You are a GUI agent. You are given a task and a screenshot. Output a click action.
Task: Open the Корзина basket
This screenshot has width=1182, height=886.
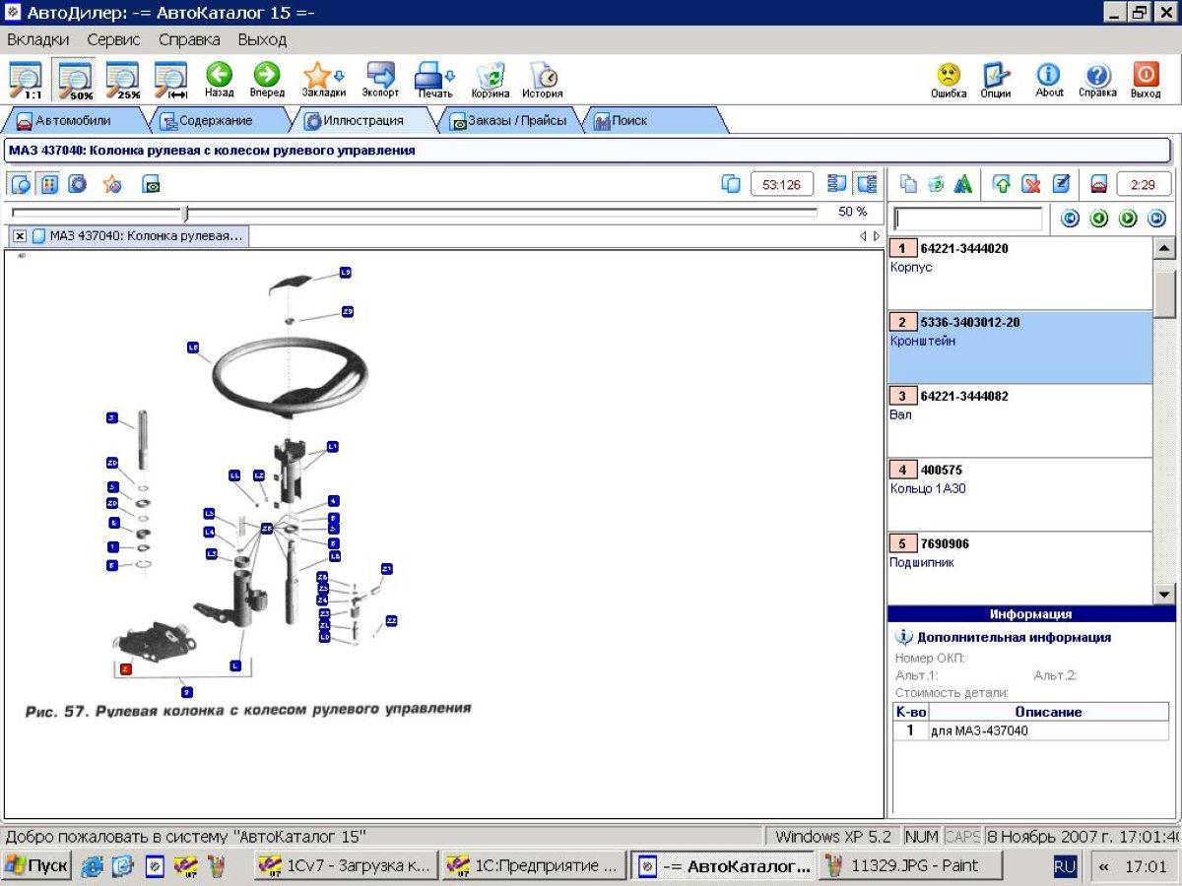490,81
